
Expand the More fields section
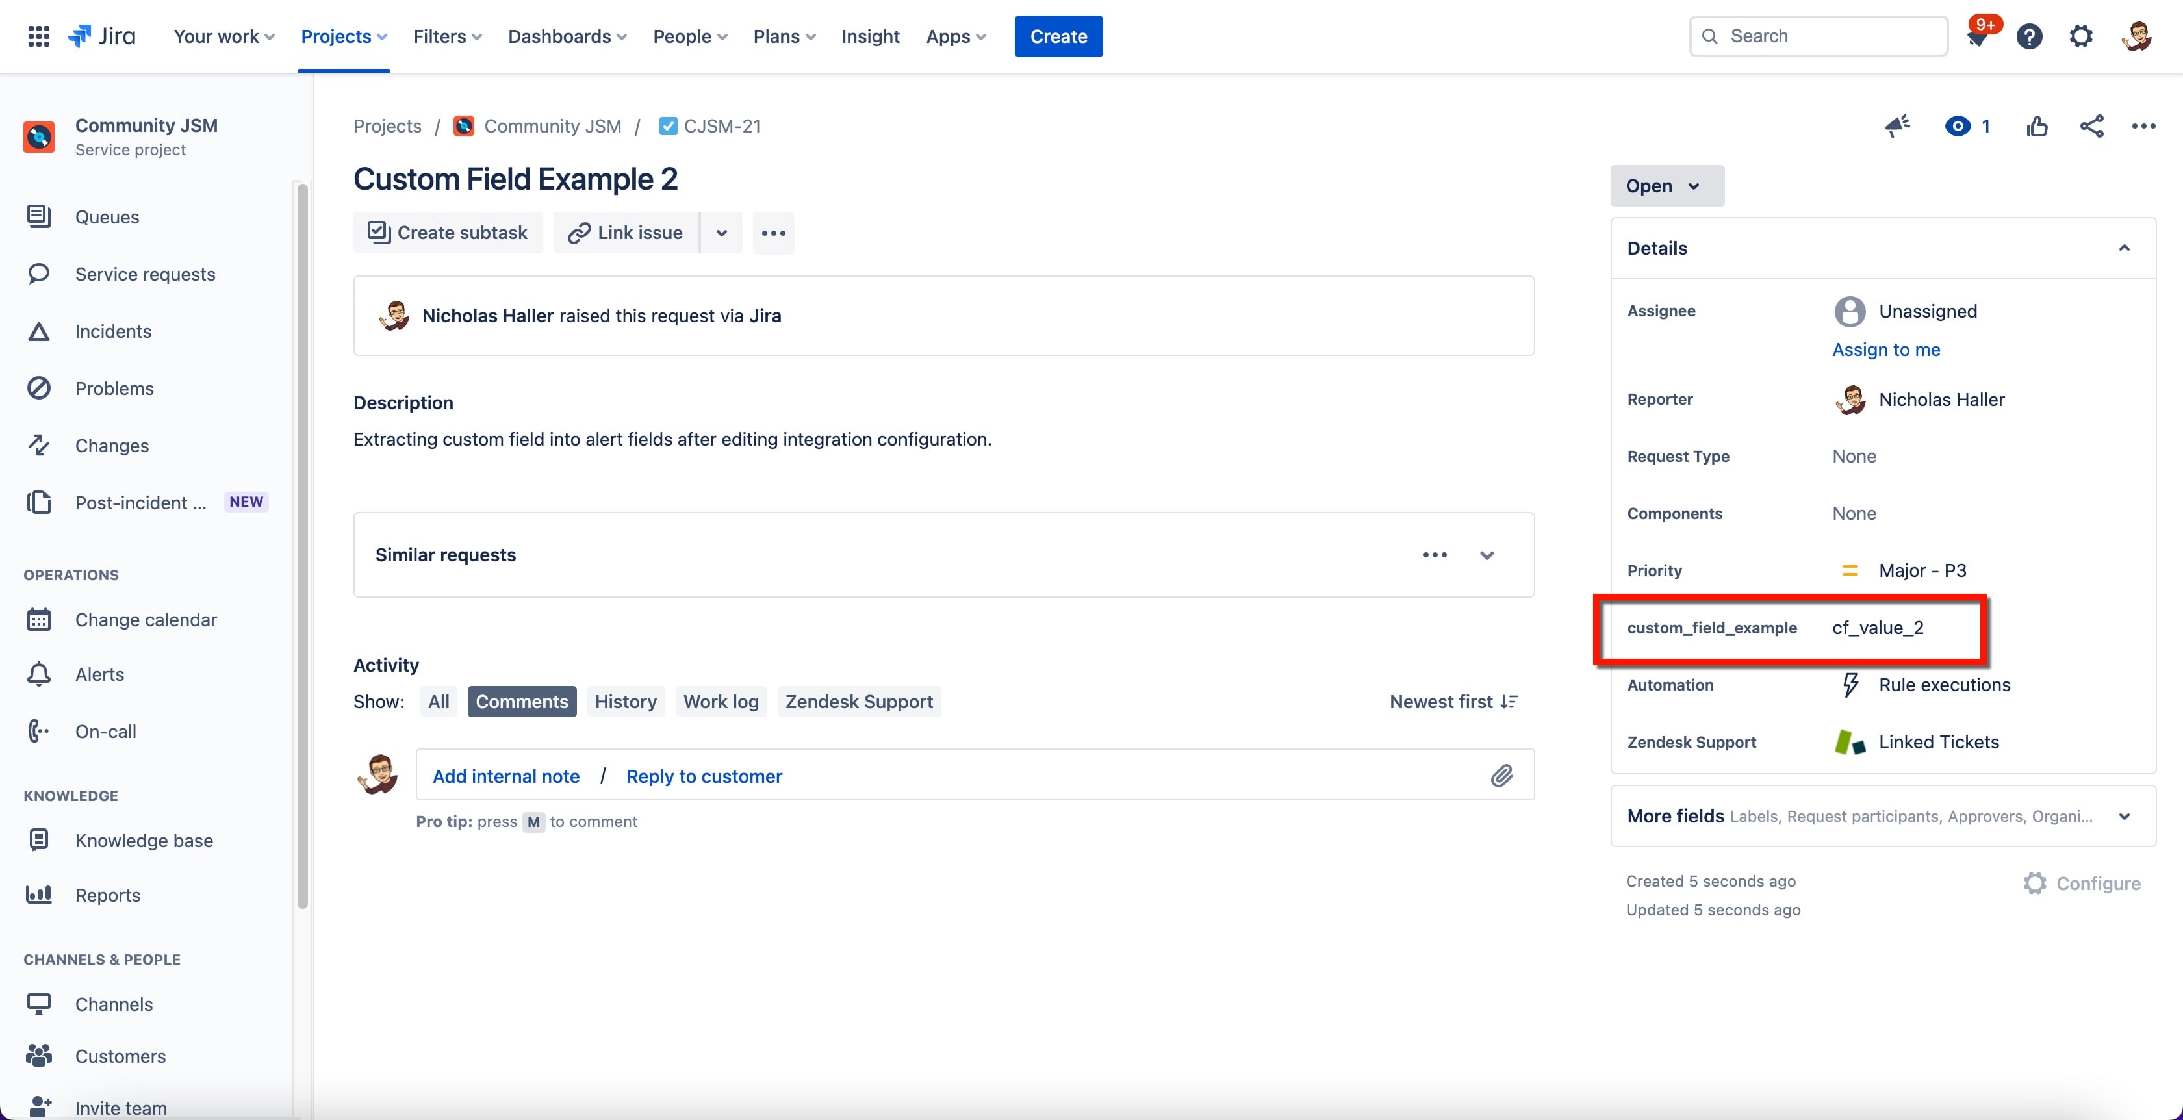click(2124, 817)
